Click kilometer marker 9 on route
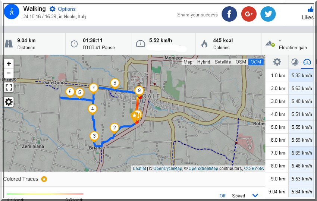 point(139,91)
